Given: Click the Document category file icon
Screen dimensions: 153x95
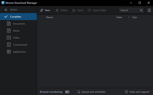Looking at the screenshot, I should tap(9, 24).
